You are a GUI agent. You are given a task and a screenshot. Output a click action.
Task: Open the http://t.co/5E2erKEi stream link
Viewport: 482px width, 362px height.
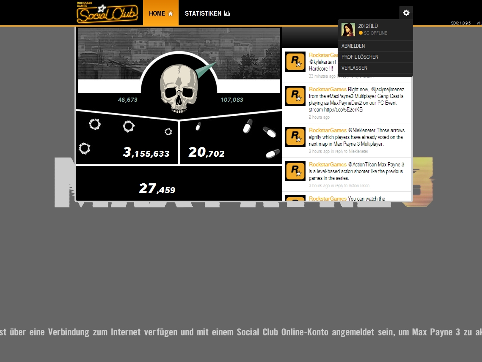click(x=343, y=109)
